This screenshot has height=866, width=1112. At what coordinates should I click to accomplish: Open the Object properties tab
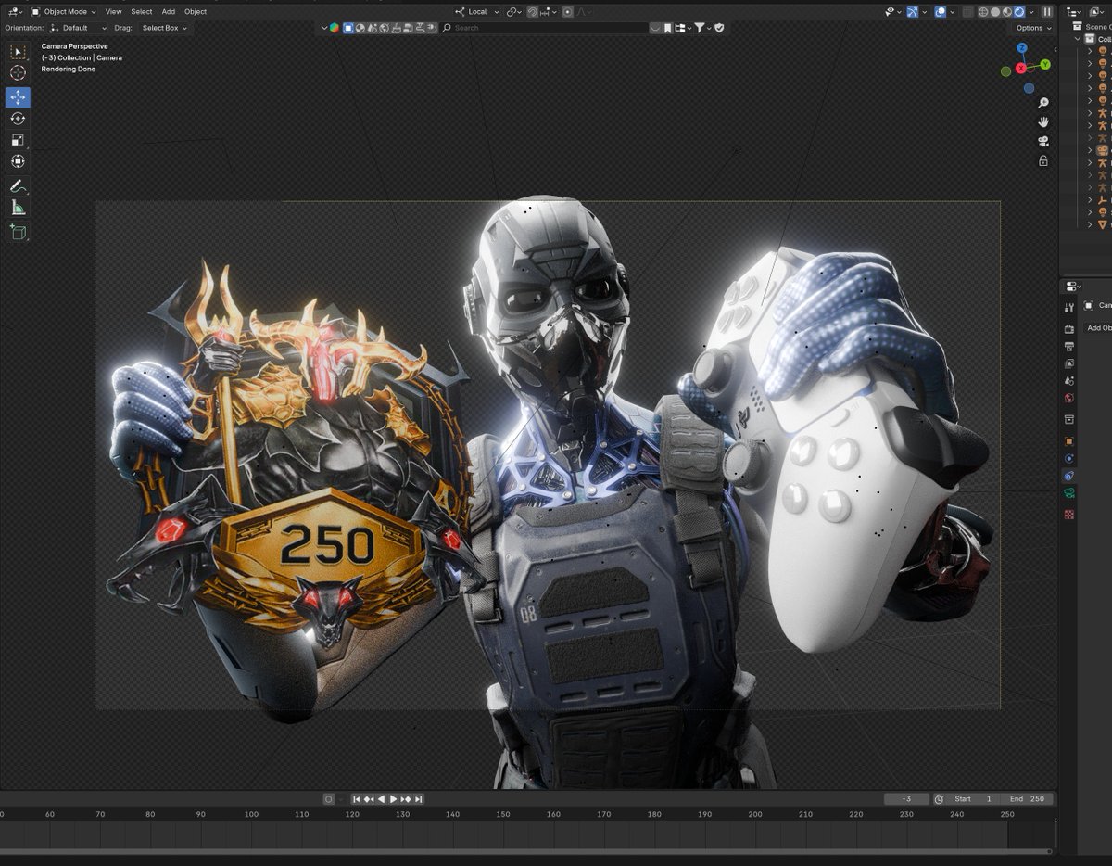pos(1069,441)
